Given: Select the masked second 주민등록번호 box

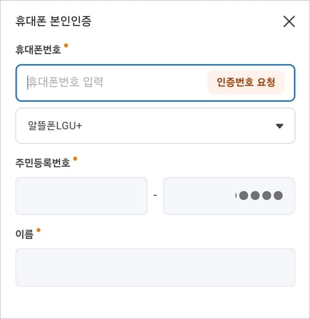Looking at the screenshot, I should (229, 196).
